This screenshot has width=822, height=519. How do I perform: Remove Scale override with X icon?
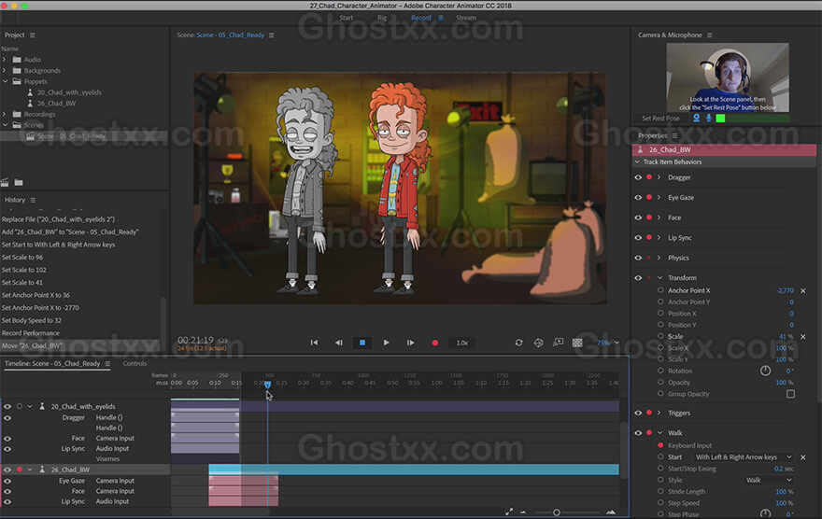[x=803, y=337]
